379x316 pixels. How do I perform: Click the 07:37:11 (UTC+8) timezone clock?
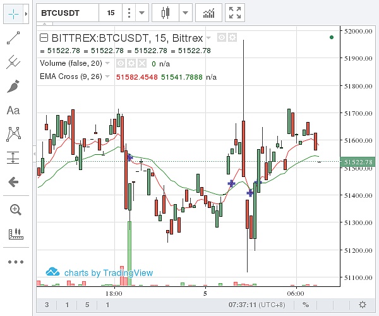[256, 305]
